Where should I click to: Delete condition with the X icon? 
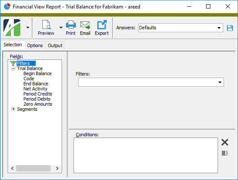(225, 142)
